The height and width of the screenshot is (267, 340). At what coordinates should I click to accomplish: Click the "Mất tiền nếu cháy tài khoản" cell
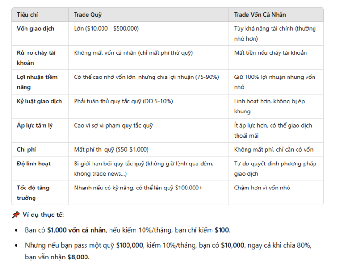pyautogui.click(x=270, y=53)
